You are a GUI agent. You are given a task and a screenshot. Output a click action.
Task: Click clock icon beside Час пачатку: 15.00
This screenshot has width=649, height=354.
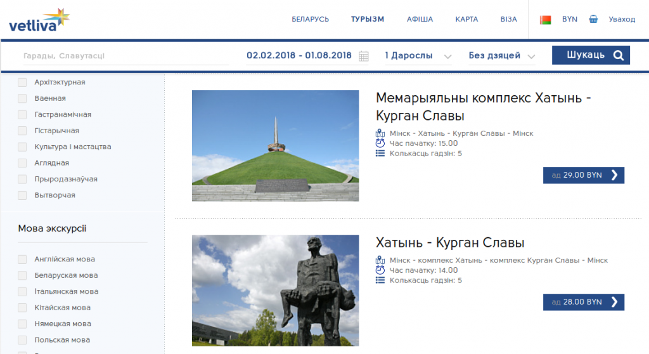(x=380, y=143)
